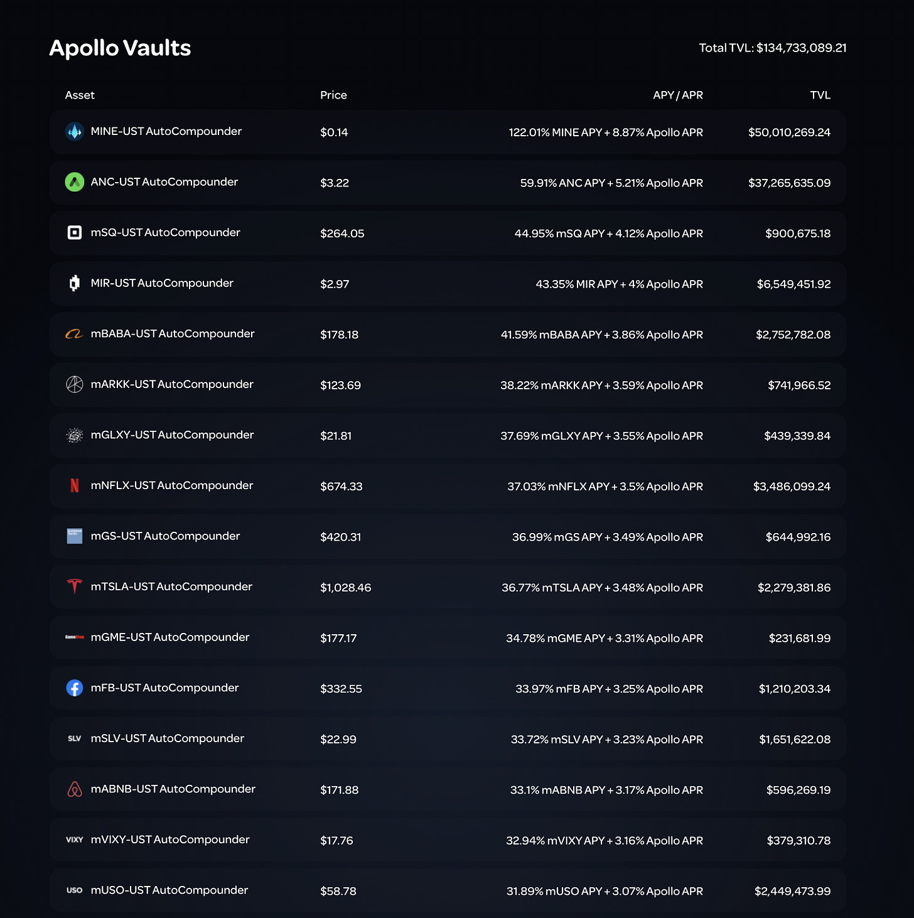Screen dimensions: 914x918
Task: Click the 41.59% mBABA APY value
Action: pos(551,335)
